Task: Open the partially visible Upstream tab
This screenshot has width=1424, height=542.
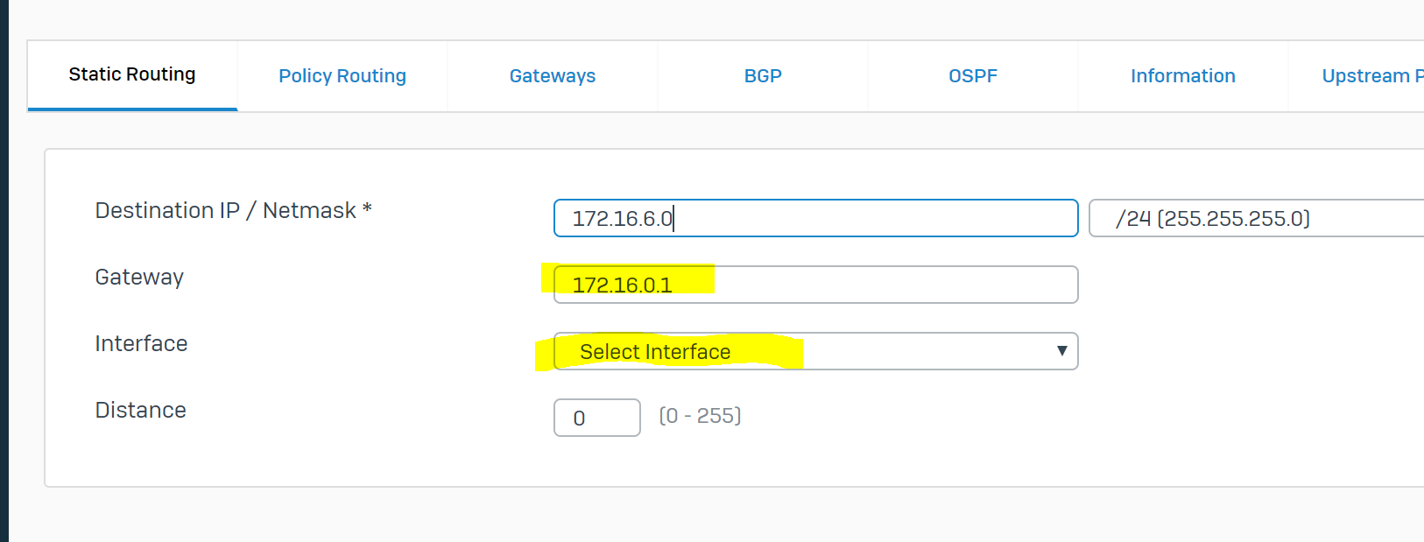Action: [x=1371, y=76]
